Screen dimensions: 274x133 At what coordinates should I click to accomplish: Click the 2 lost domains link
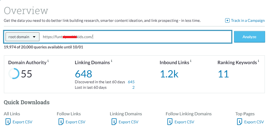[x=133, y=87]
